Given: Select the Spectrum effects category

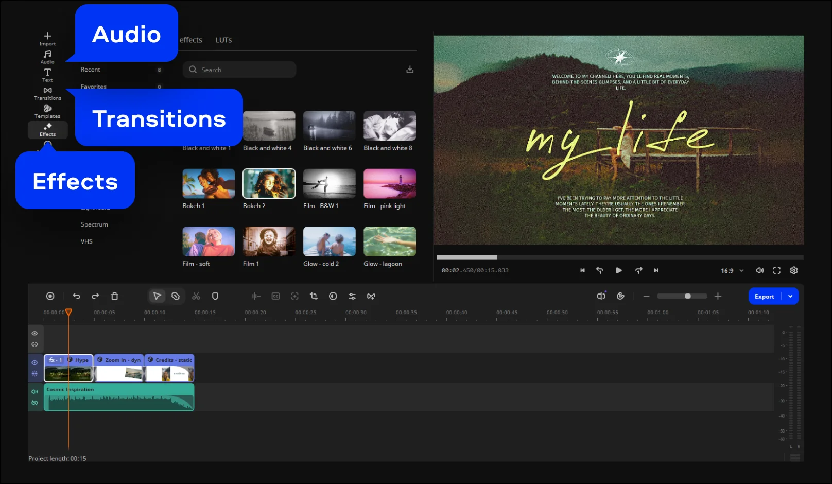Looking at the screenshot, I should pos(94,224).
